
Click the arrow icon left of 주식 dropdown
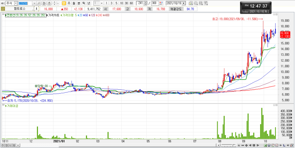[3, 3]
